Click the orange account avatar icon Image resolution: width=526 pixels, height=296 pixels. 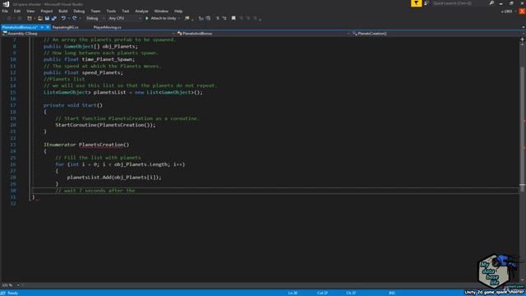tap(522, 11)
